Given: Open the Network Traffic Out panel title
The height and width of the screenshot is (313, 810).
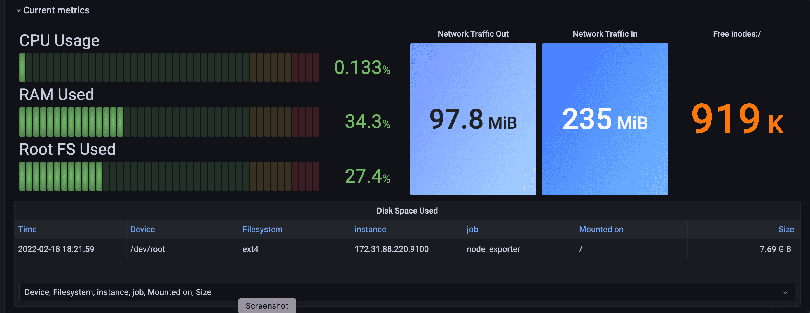Looking at the screenshot, I should [473, 34].
